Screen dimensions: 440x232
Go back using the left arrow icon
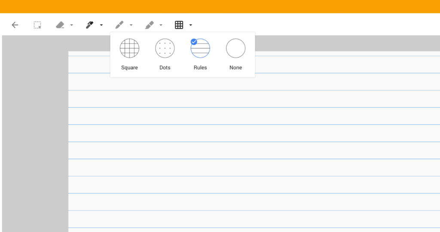click(15, 25)
